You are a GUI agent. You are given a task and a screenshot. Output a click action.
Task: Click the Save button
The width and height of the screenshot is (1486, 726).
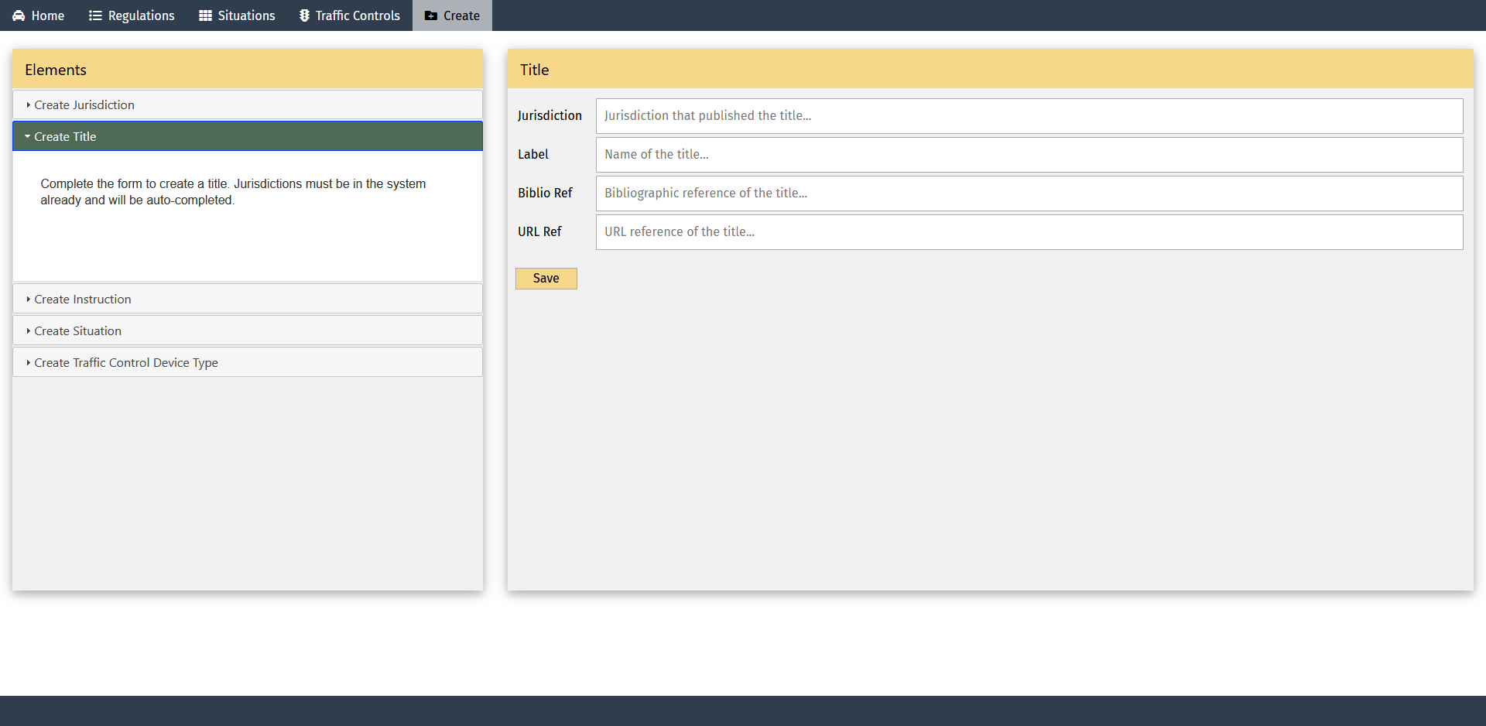click(546, 279)
